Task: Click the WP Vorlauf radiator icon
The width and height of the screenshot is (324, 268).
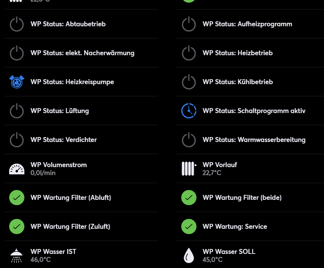Action: [189, 169]
